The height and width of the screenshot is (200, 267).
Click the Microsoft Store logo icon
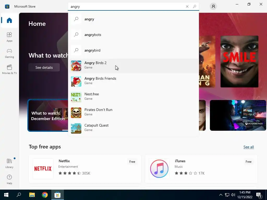pyautogui.click(x=7, y=7)
